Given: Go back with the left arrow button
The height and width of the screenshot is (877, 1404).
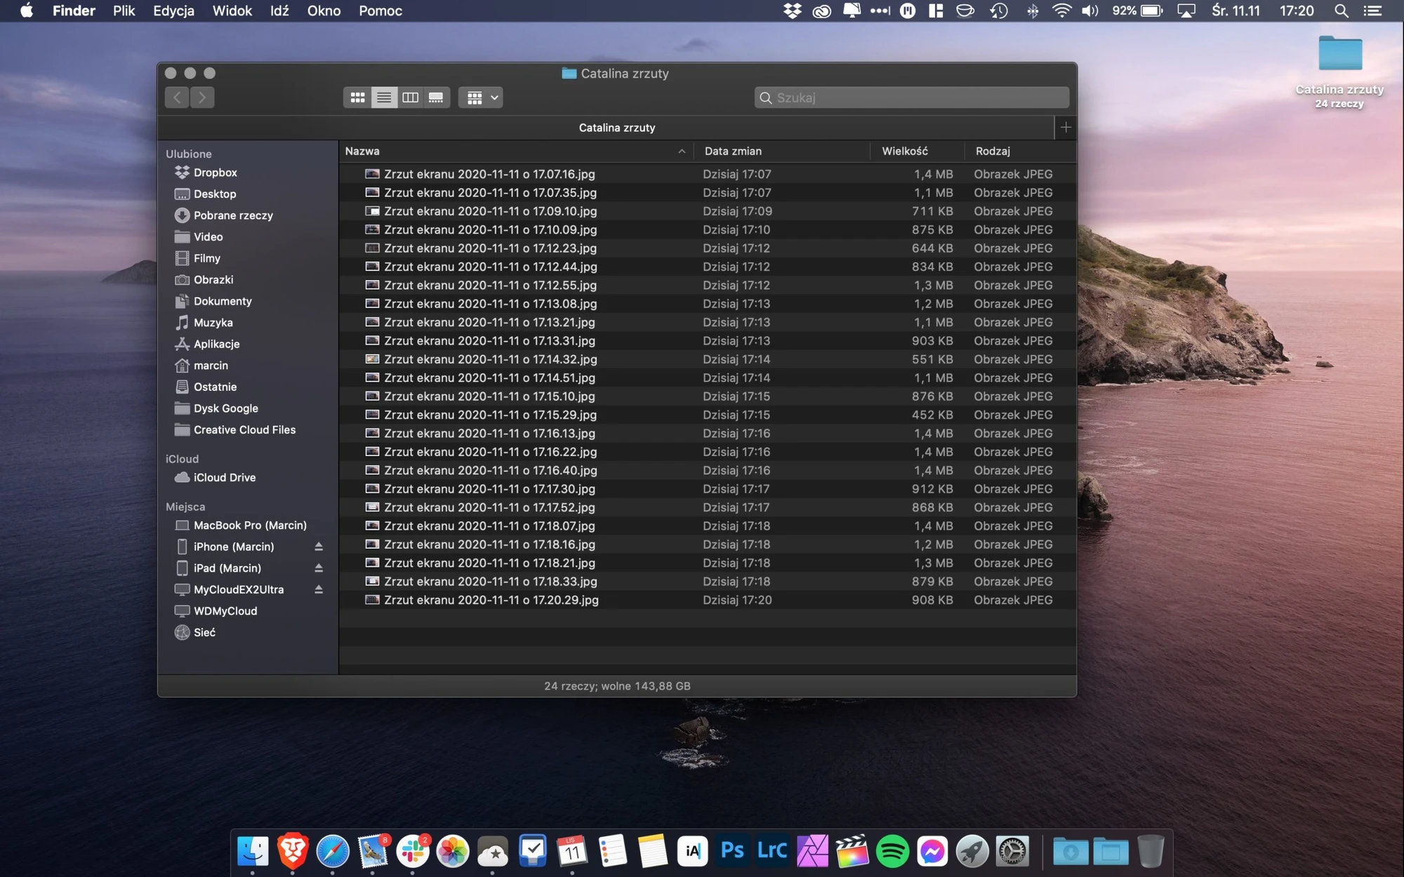Looking at the screenshot, I should 177,98.
